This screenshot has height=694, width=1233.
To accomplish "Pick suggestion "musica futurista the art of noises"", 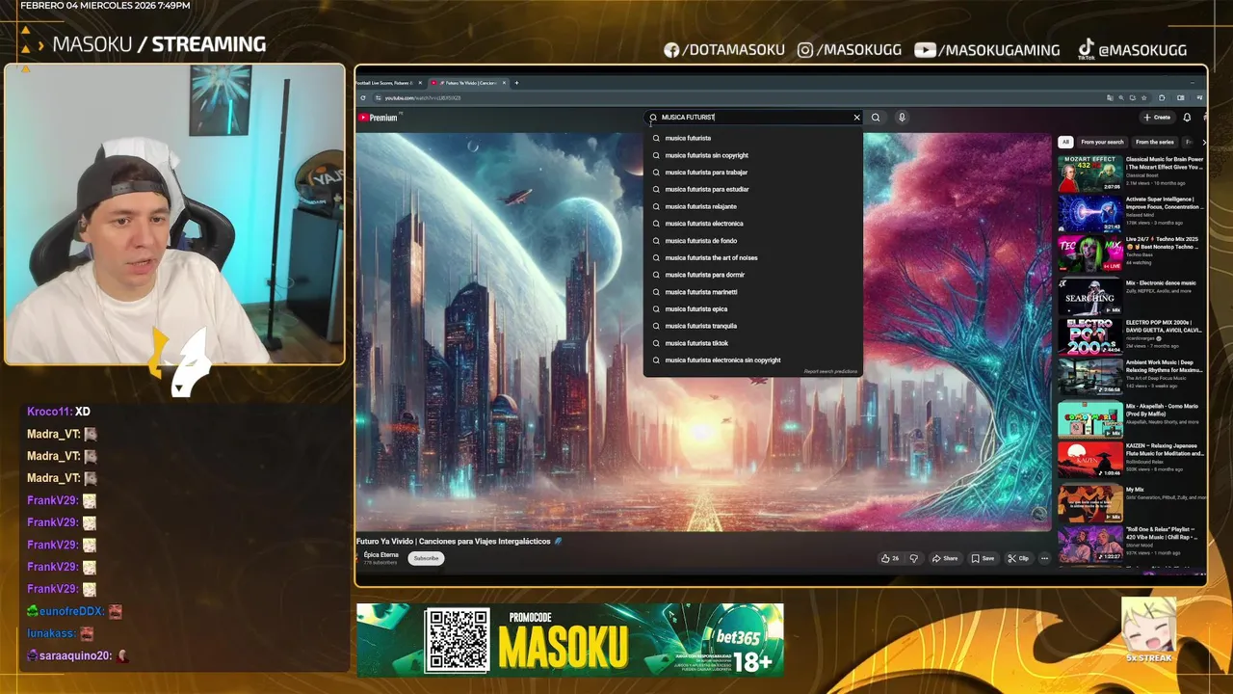I will (x=753, y=257).
